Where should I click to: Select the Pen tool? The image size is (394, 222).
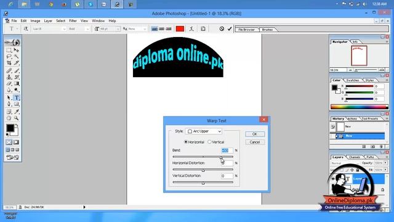pyautogui.click(x=9, y=104)
